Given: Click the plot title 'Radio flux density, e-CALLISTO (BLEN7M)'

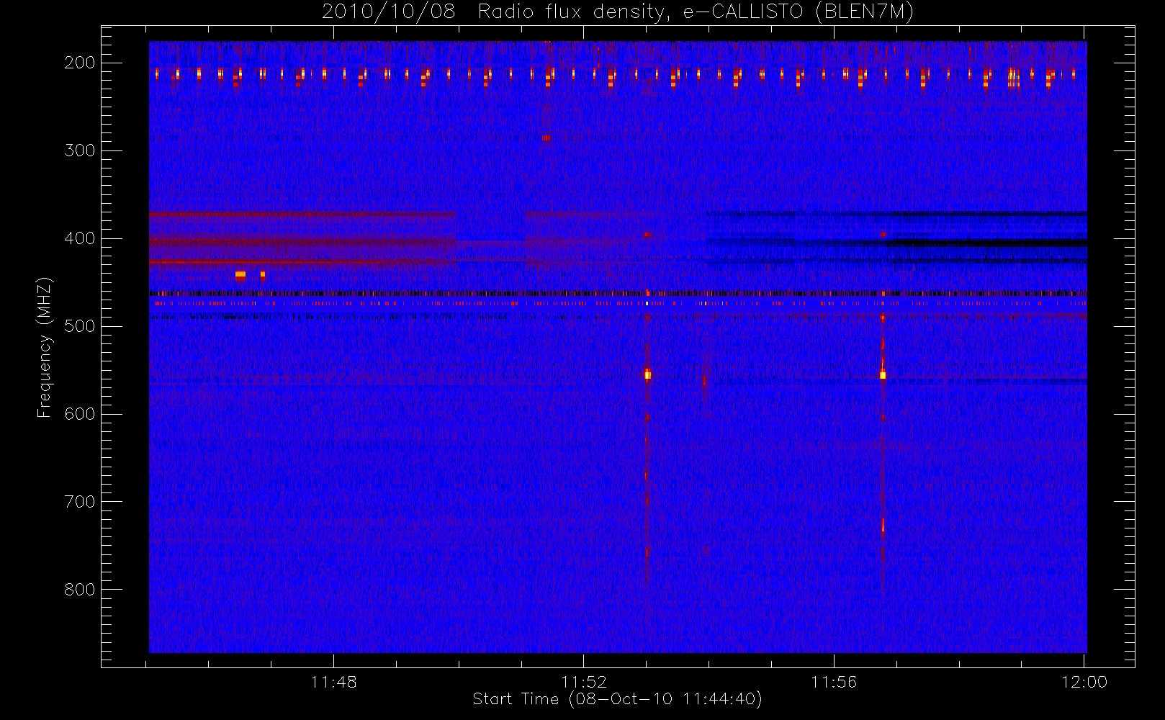Looking at the screenshot, I should [x=696, y=12].
